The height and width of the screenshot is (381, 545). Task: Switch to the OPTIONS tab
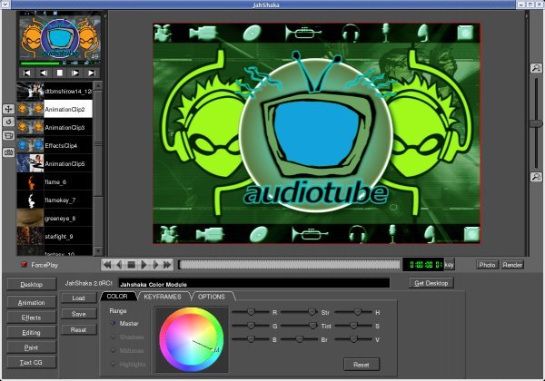click(212, 297)
